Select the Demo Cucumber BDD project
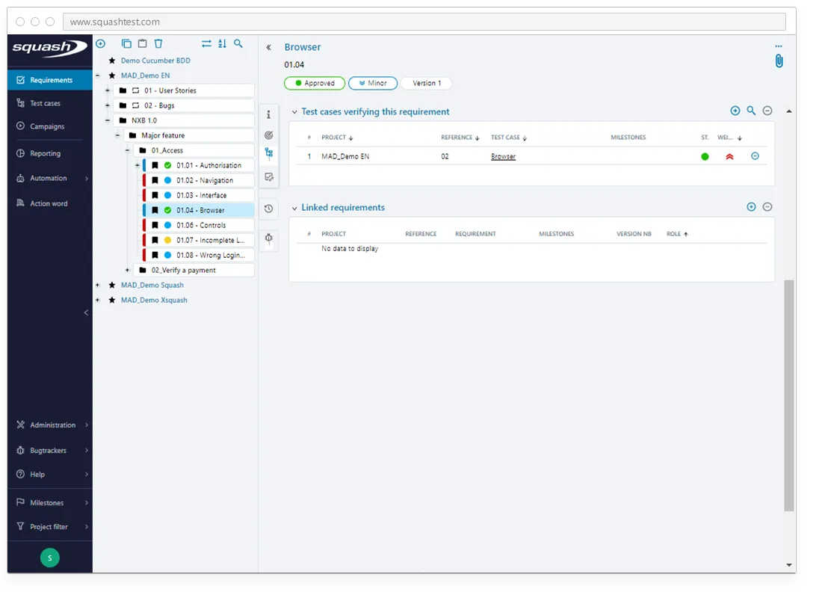The height and width of the screenshot is (598, 822). (155, 61)
